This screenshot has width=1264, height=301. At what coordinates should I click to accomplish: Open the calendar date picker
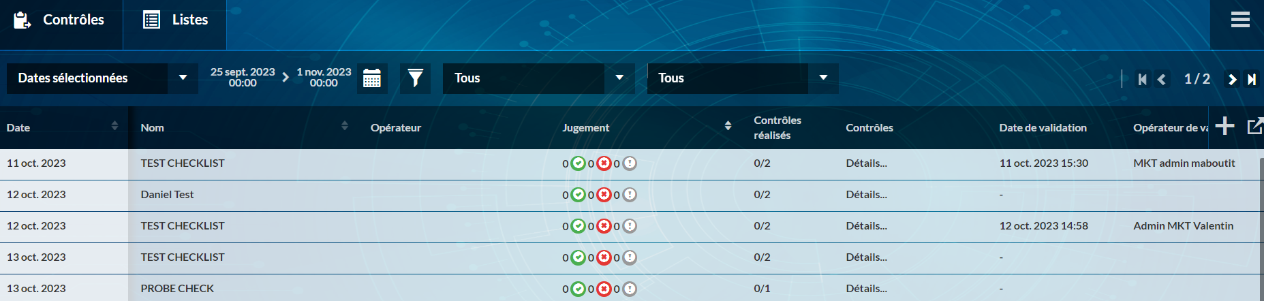372,78
